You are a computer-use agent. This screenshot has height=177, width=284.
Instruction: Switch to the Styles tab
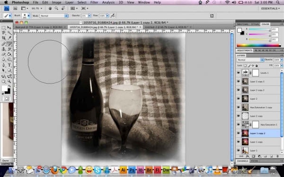pyautogui.click(x=255, y=24)
